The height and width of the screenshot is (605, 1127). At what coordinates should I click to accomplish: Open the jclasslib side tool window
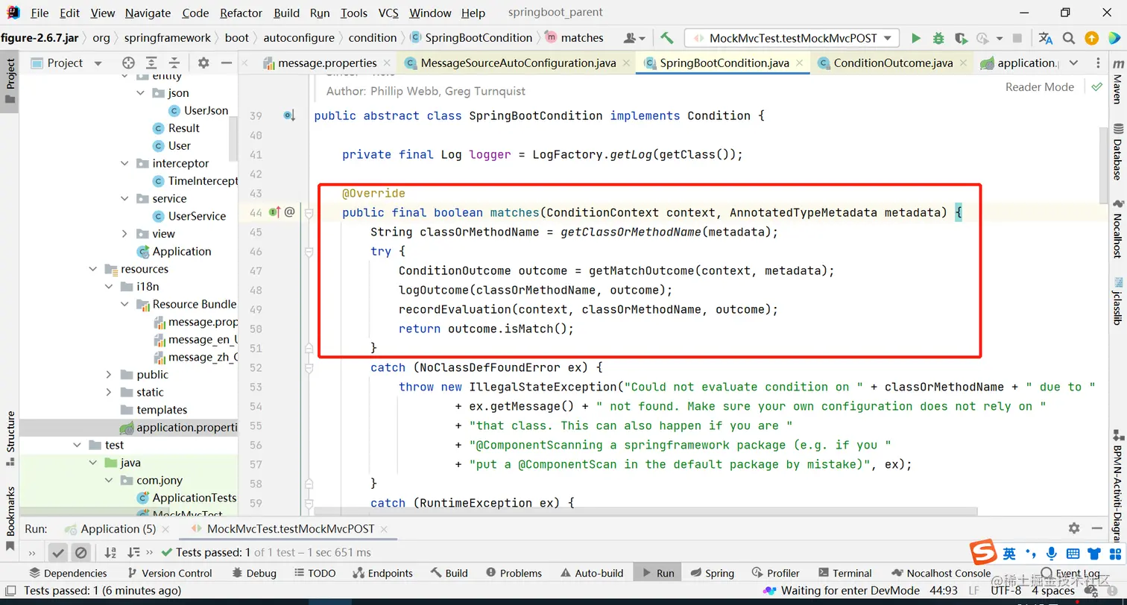pyautogui.click(x=1117, y=301)
